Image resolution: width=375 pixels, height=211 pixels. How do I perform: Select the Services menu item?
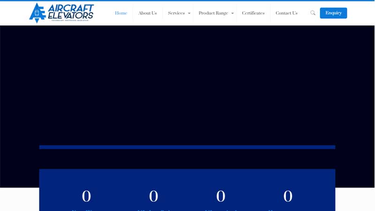(x=176, y=13)
